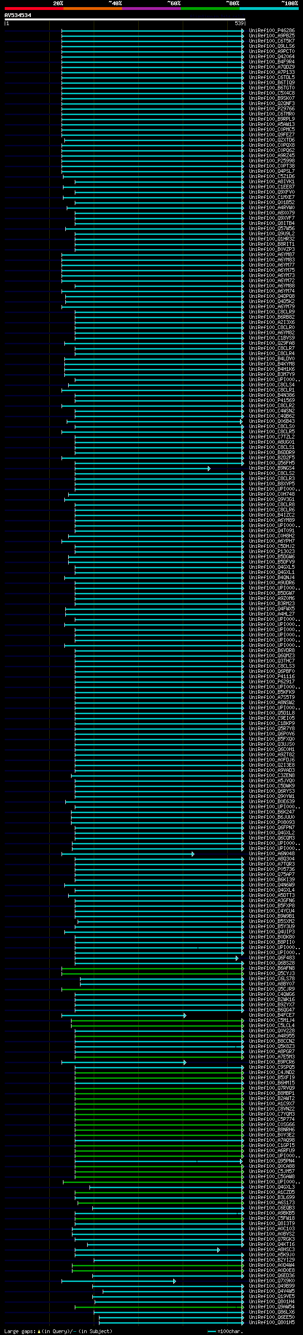Click the short alignment bar for UniRef100_Q7X9K0

click(119, 1281)
